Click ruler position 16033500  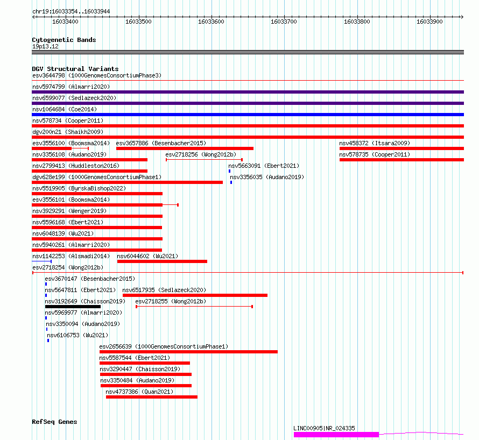click(138, 22)
